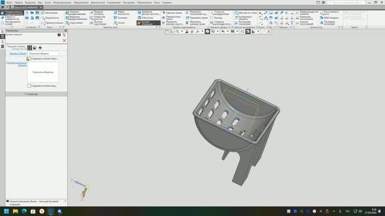The width and height of the screenshot is (385, 216).
Task: Select Intersection result mode button
Action: click(40, 48)
